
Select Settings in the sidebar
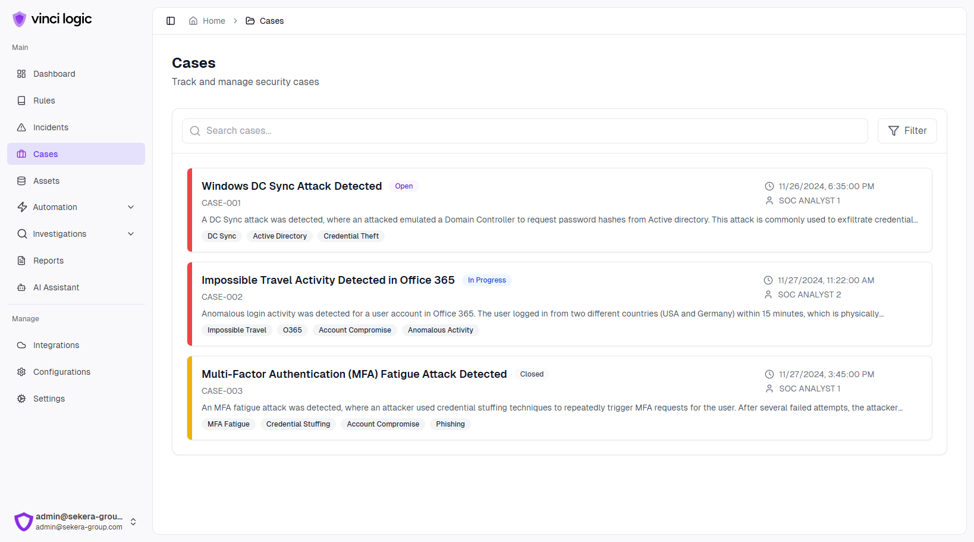(49, 399)
